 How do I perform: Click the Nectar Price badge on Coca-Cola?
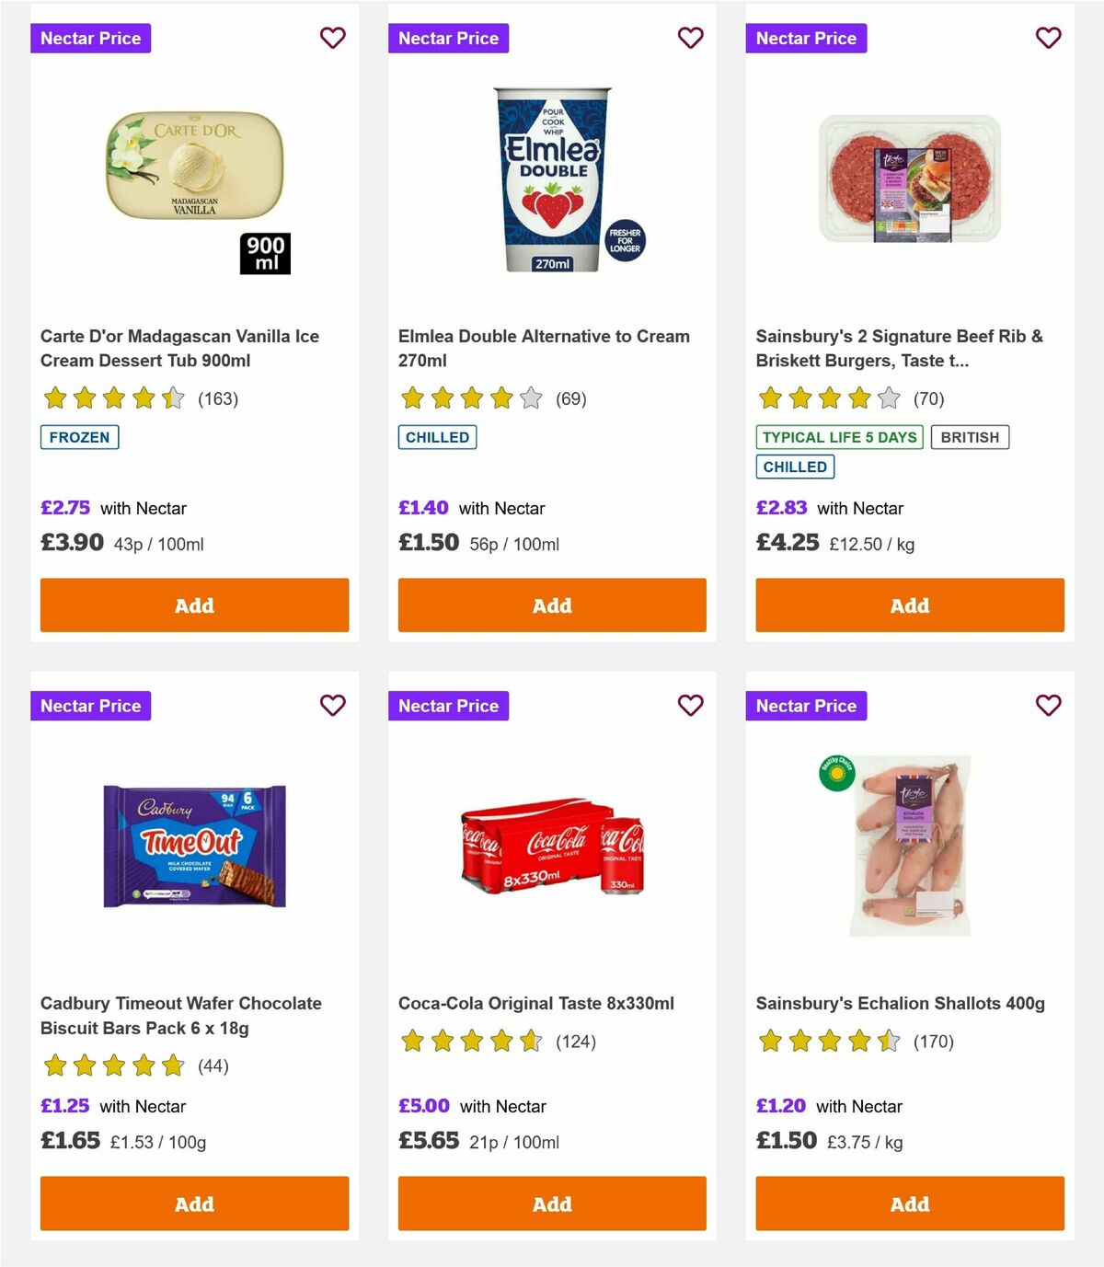point(449,706)
